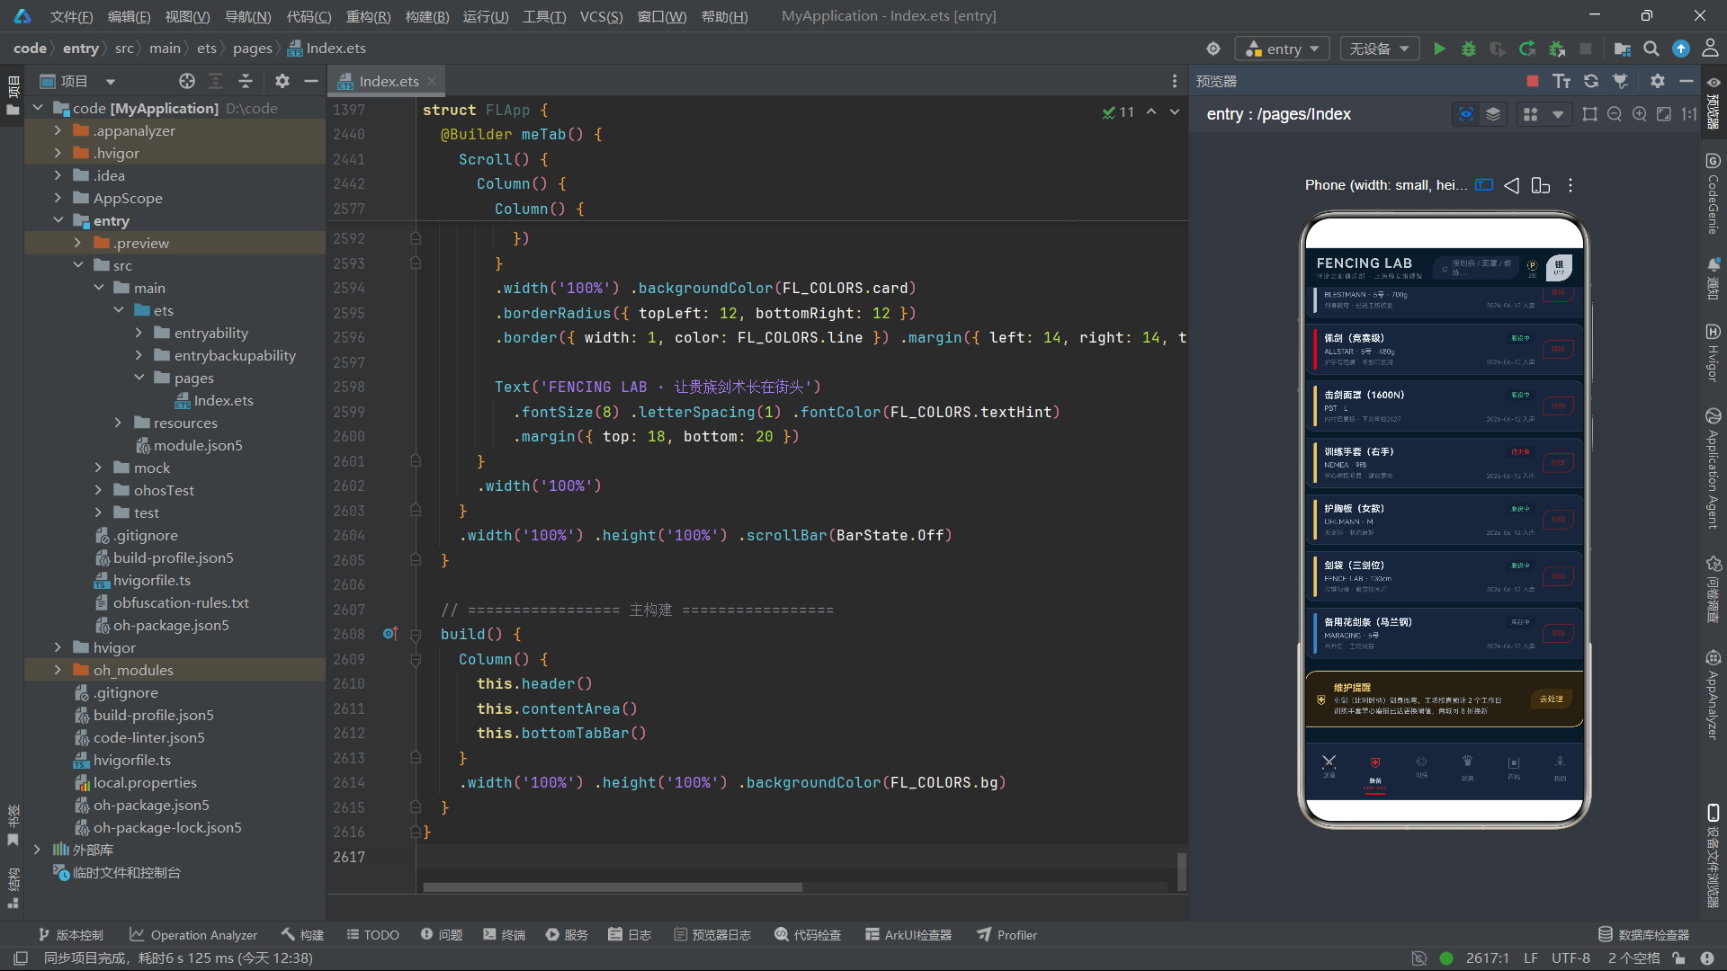
Task: Expand the oh_modules folder
Action: [58, 670]
